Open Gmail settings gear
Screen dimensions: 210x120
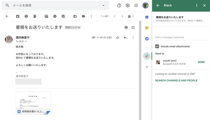[x=128, y=5]
